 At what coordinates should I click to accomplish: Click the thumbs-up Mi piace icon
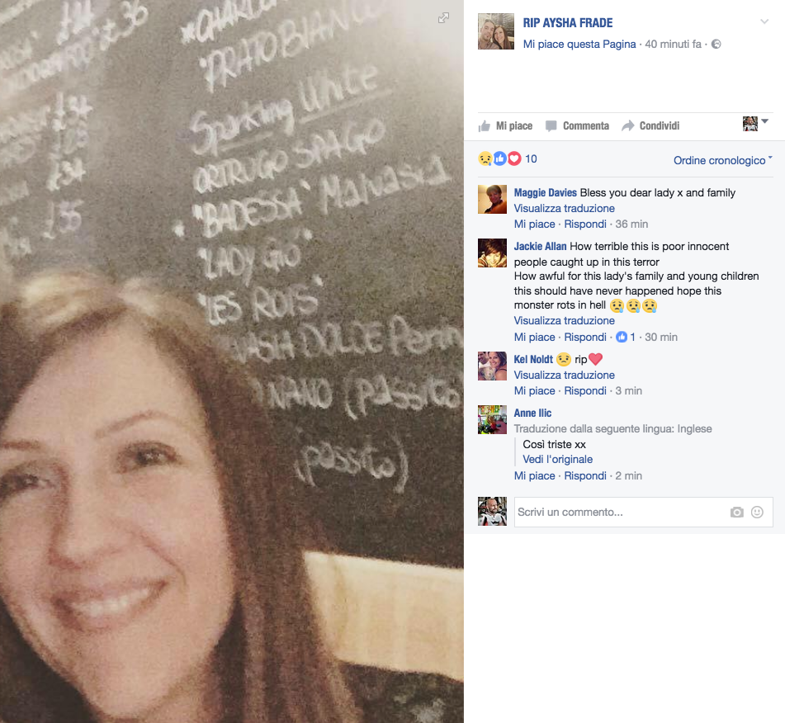click(x=484, y=126)
